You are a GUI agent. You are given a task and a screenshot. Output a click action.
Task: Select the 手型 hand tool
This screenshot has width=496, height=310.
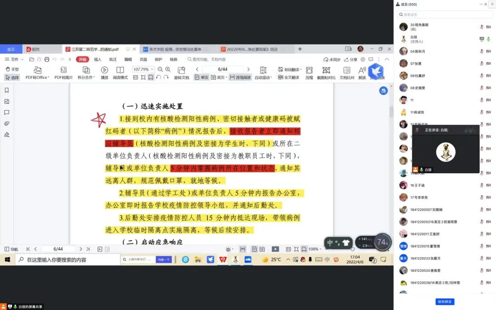pyautogui.click(x=12, y=69)
